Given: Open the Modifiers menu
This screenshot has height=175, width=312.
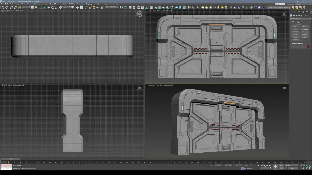Looking at the screenshot, I should pos(36,4).
